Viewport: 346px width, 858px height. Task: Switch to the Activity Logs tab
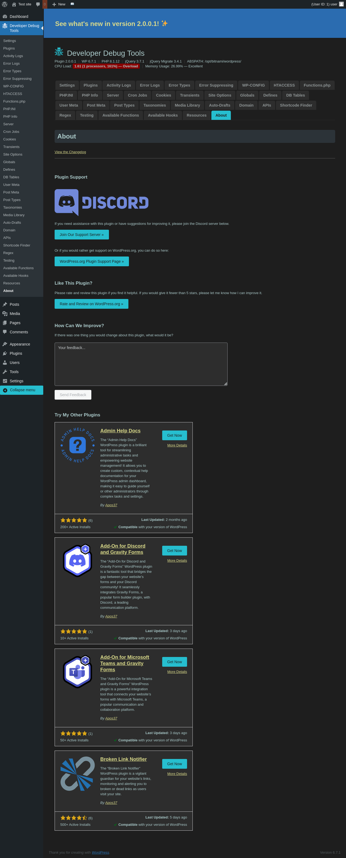pyautogui.click(x=119, y=85)
